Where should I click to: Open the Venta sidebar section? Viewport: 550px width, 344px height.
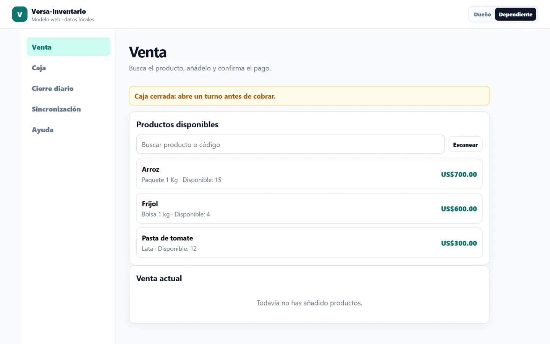pyautogui.click(x=68, y=47)
